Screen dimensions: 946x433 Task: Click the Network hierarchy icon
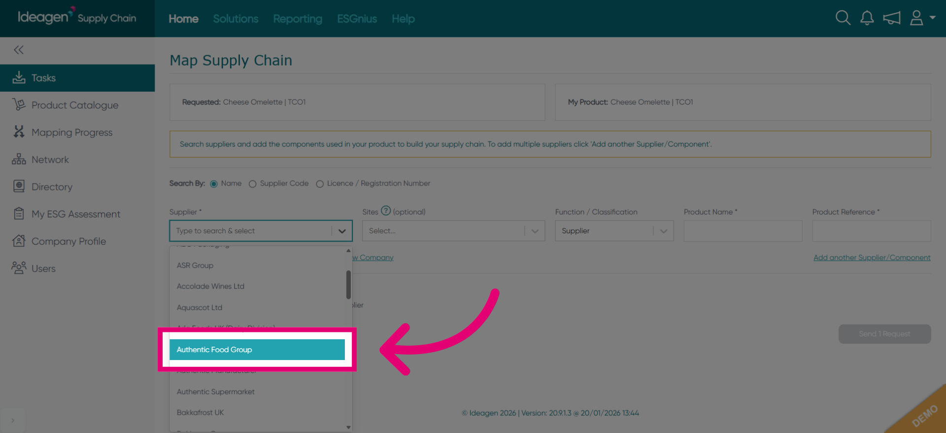[x=19, y=159]
